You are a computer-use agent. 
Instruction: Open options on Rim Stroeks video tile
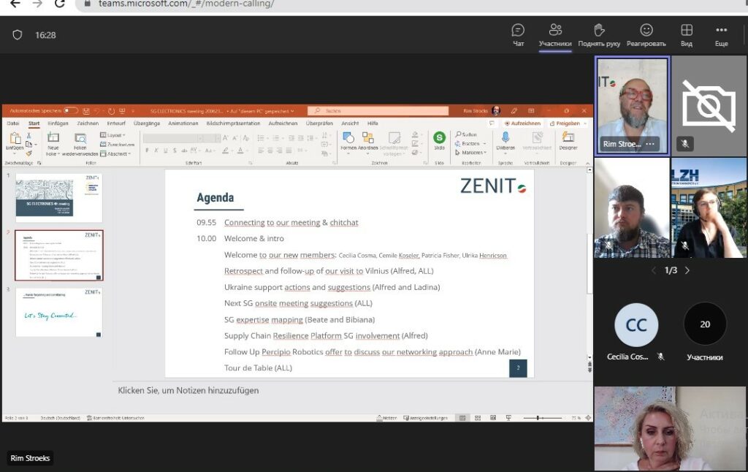click(x=649, y=145)
